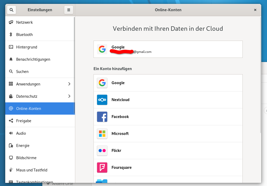Open Hintergrund settings panel
Image resolution: width=267 pixels, height=186 pixels.
(x=40, y=47)
